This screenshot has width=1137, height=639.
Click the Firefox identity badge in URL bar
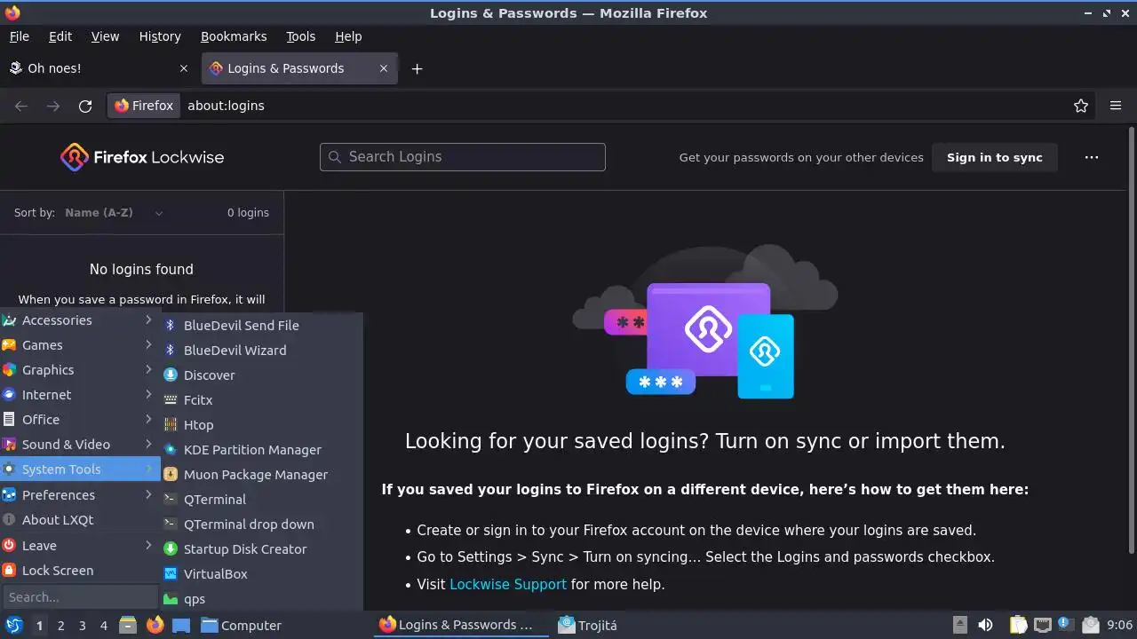[144, 106]
